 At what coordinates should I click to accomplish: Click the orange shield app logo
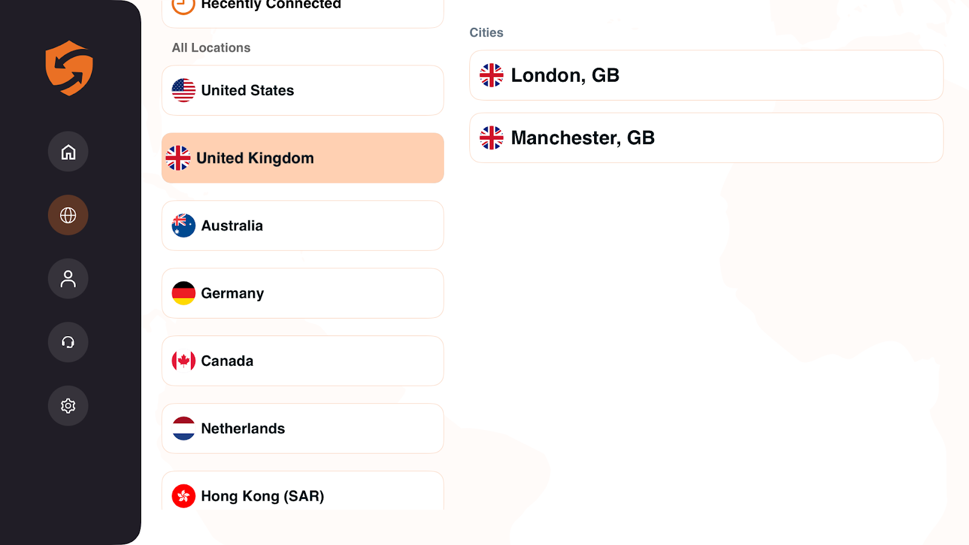coord(69,68)
